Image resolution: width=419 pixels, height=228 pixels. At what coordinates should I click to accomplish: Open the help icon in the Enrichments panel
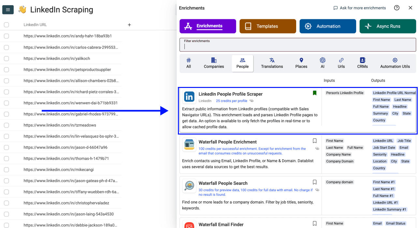397,7
